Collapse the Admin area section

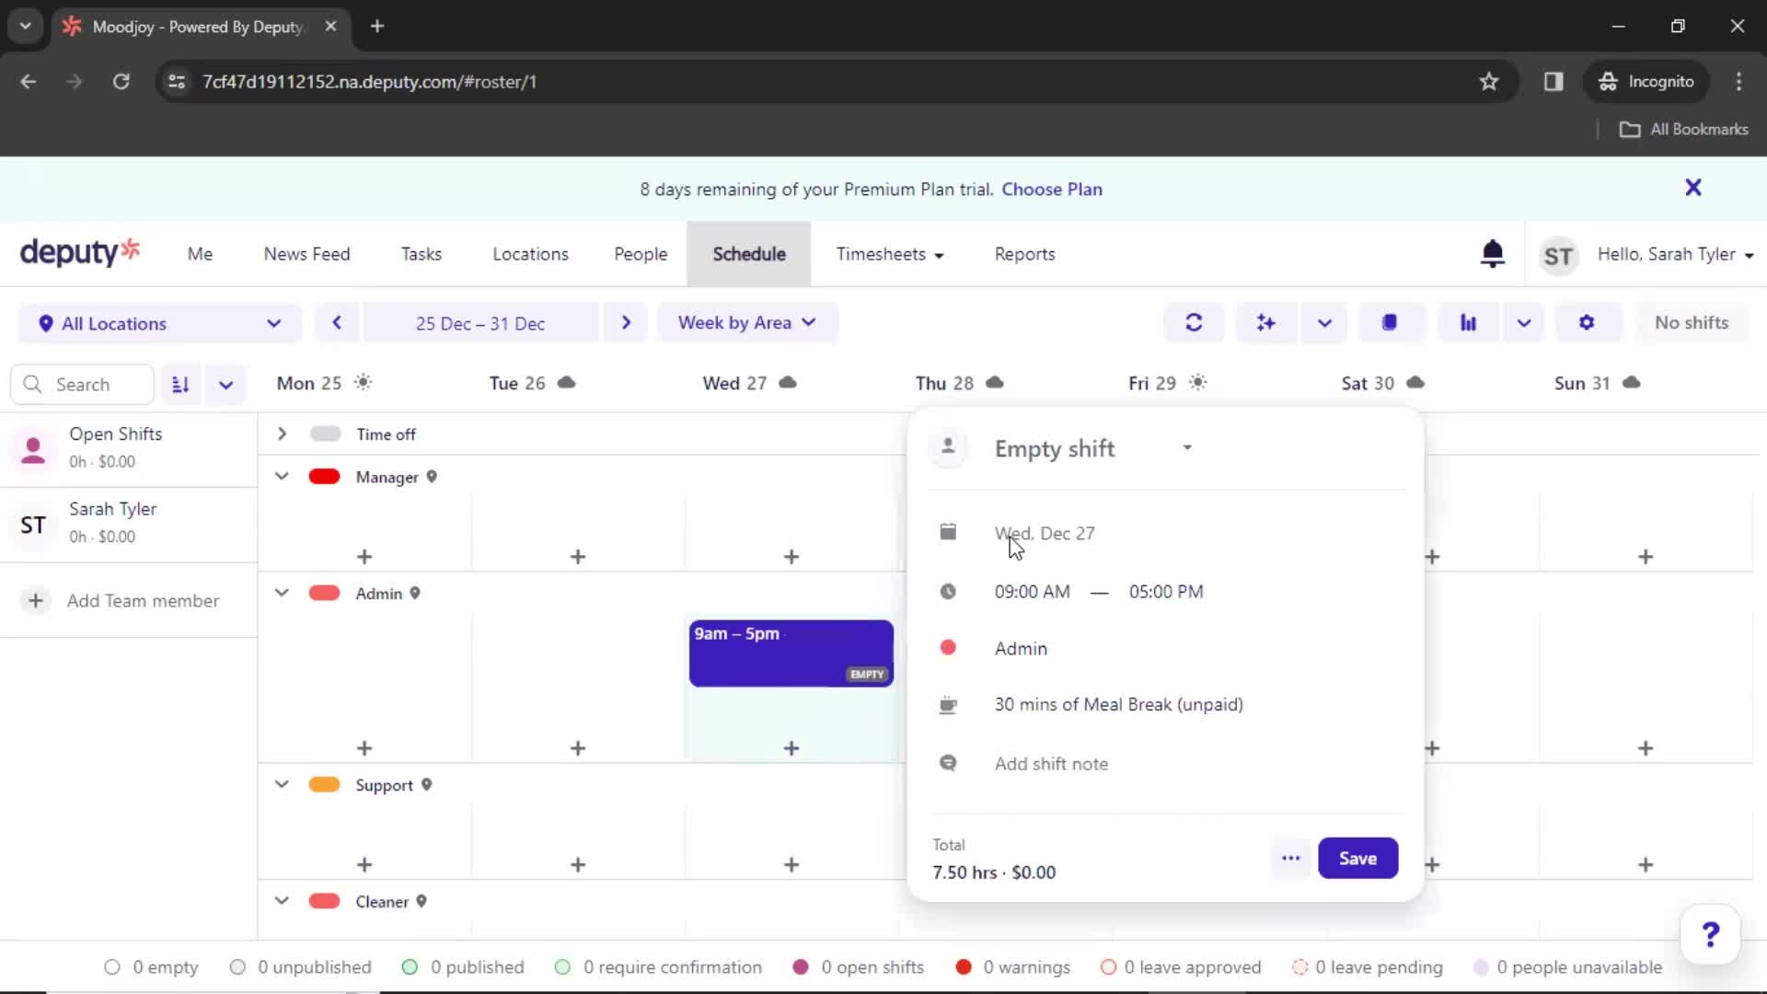(281, 594)
